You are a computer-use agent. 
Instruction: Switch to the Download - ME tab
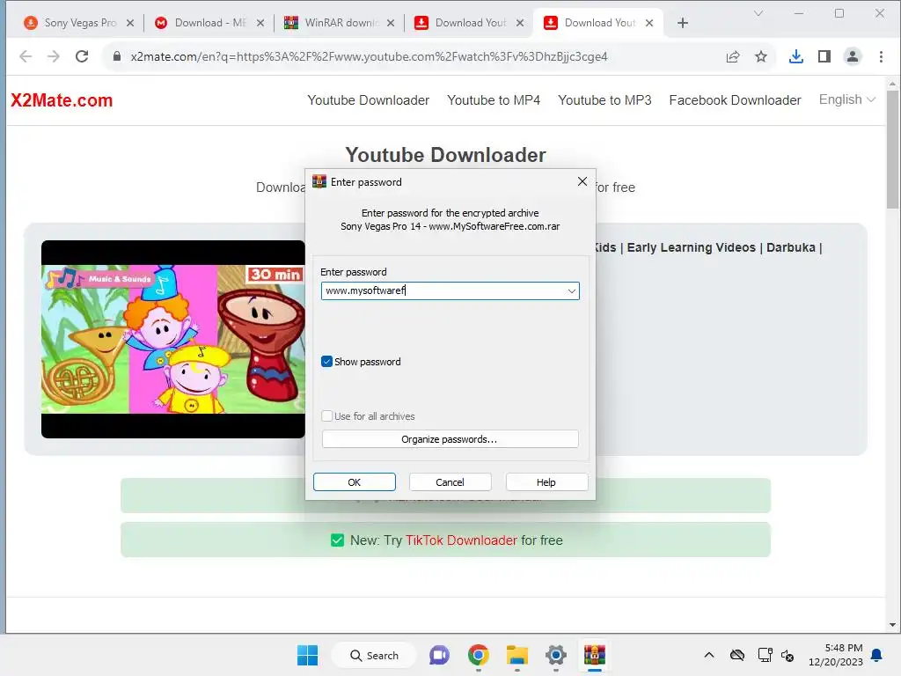pos(210,23)
